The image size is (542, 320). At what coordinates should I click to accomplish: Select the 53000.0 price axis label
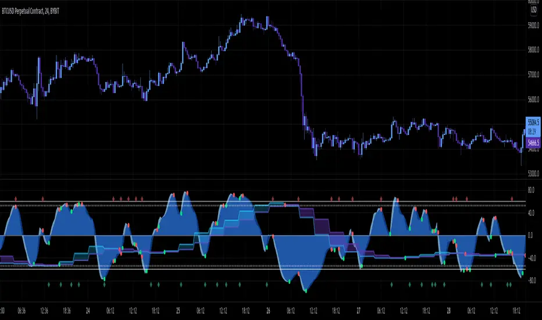point(534,173)
